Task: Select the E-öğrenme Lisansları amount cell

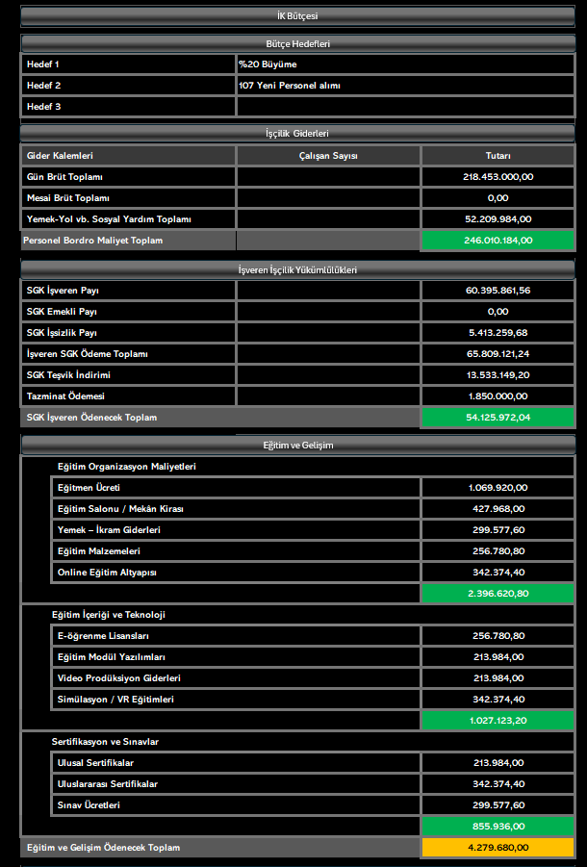Action: pyautogui.click(x=498, y=636)
